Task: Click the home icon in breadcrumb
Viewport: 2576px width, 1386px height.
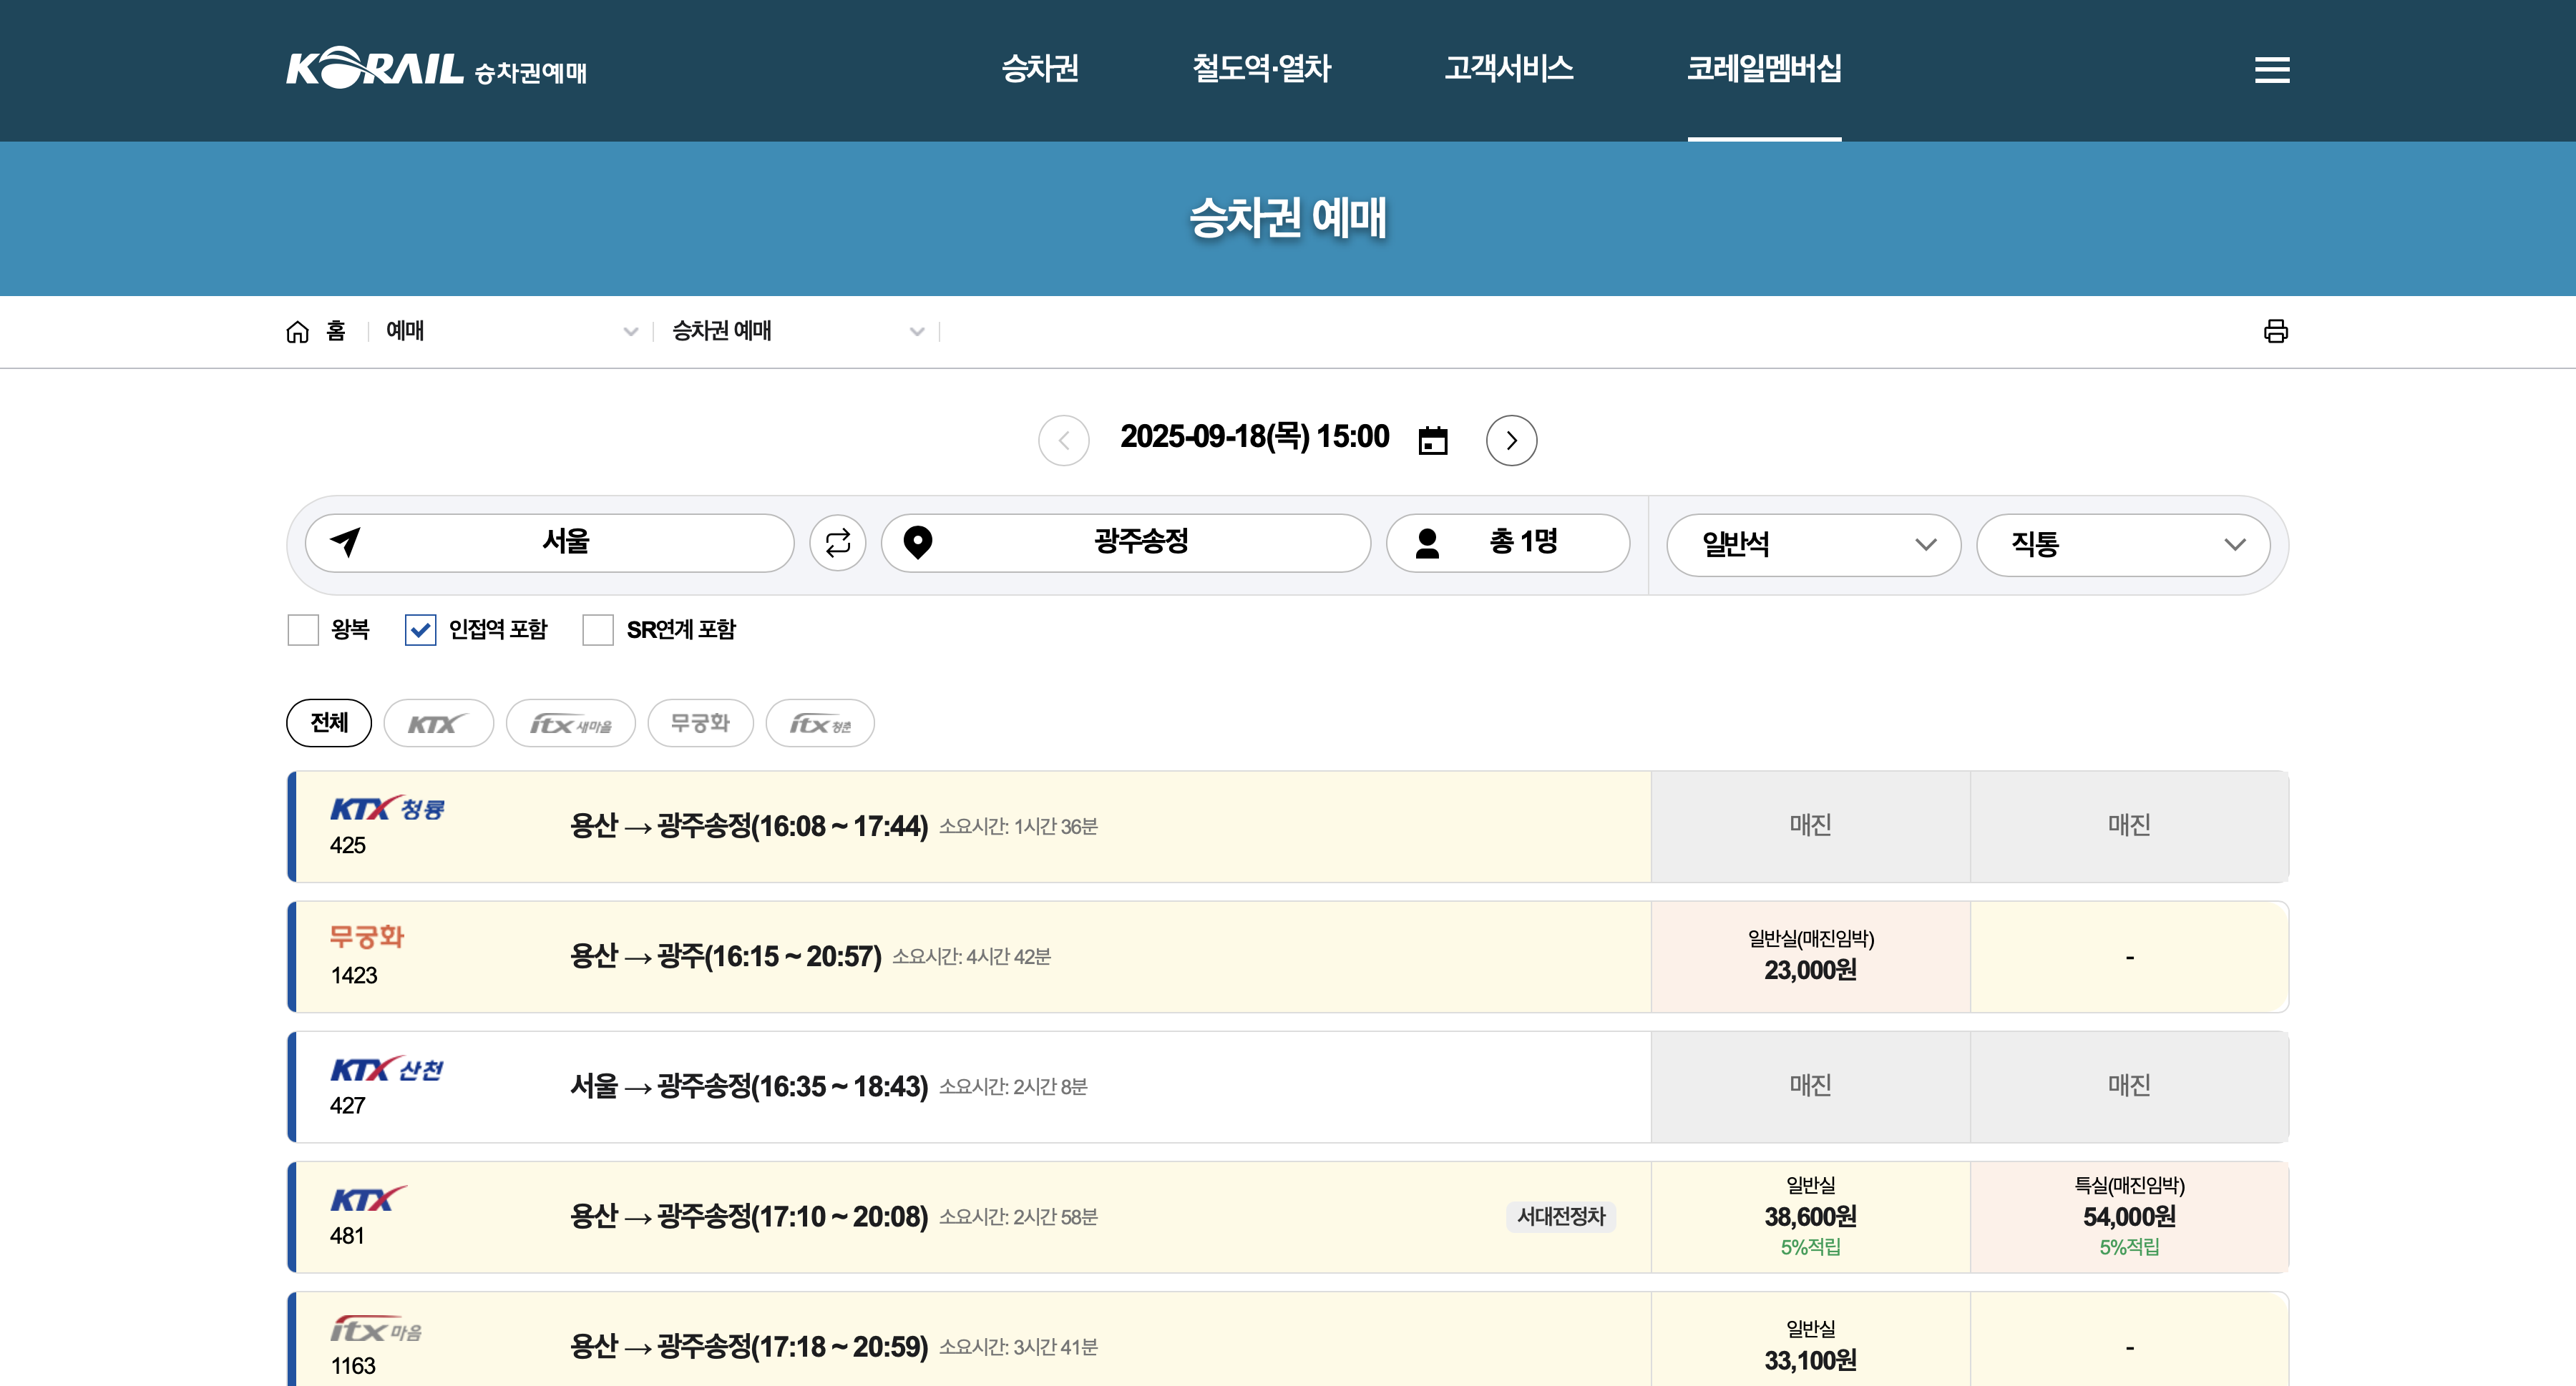Action: [x=297, y=332]
